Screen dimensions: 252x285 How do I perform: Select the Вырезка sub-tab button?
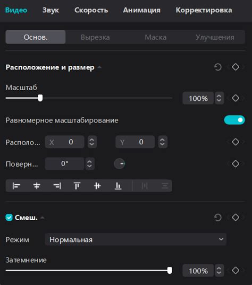click(x=95, y=37)
